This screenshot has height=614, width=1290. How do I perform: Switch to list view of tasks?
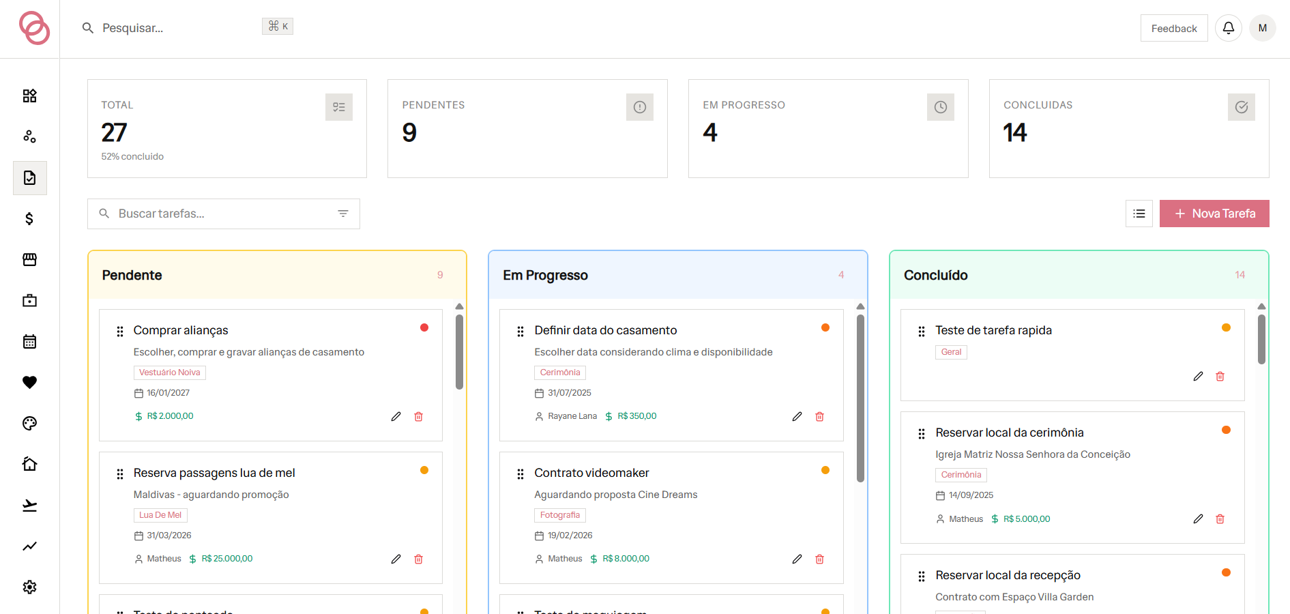(1139, 214)
